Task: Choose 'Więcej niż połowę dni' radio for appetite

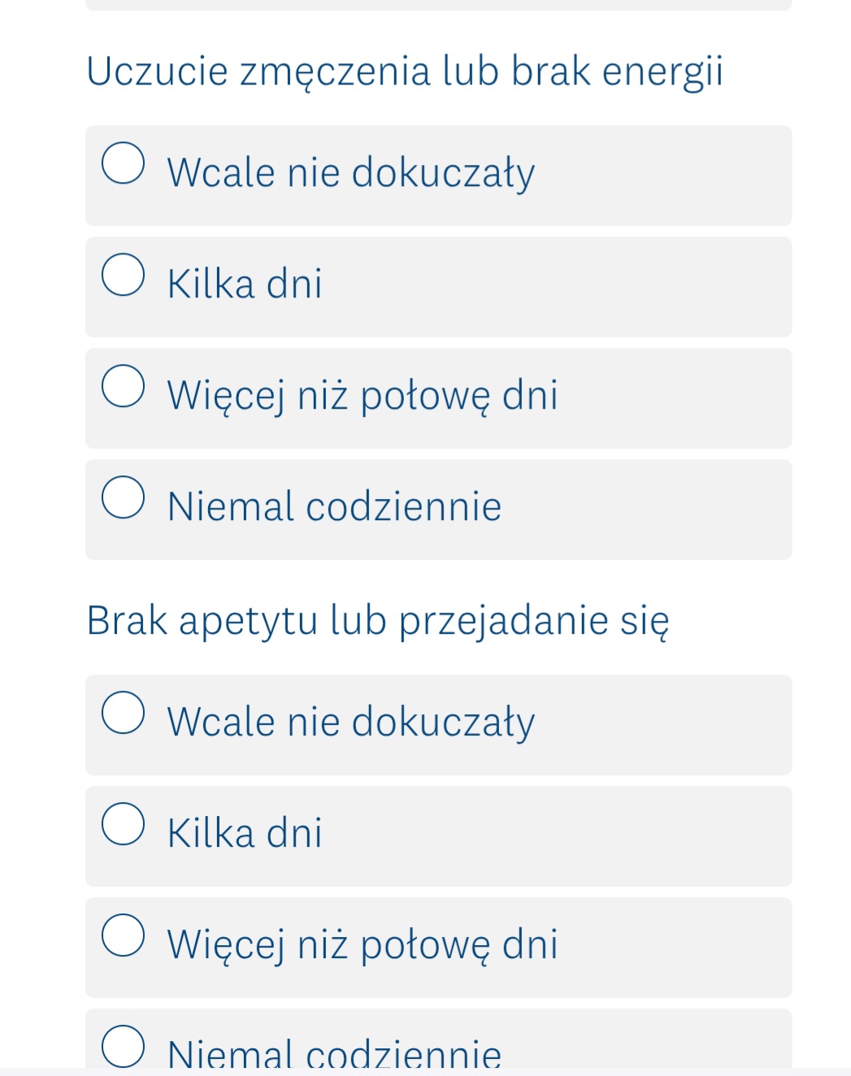Action: 124,935
